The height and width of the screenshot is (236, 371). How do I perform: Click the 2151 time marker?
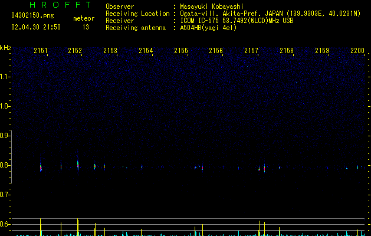41,50
